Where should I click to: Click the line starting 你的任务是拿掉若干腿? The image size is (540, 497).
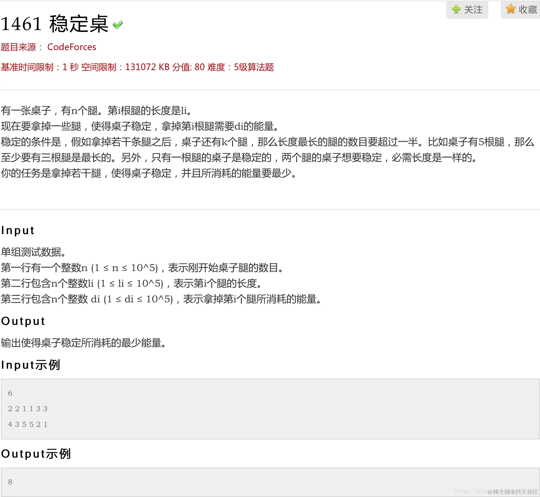click(x=149, y=173)
